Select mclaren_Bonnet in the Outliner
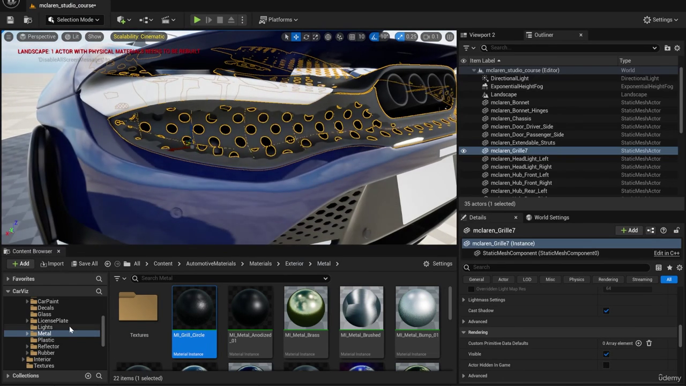Image resolution: width=686 pixels, height=386 pixels. 510,102
